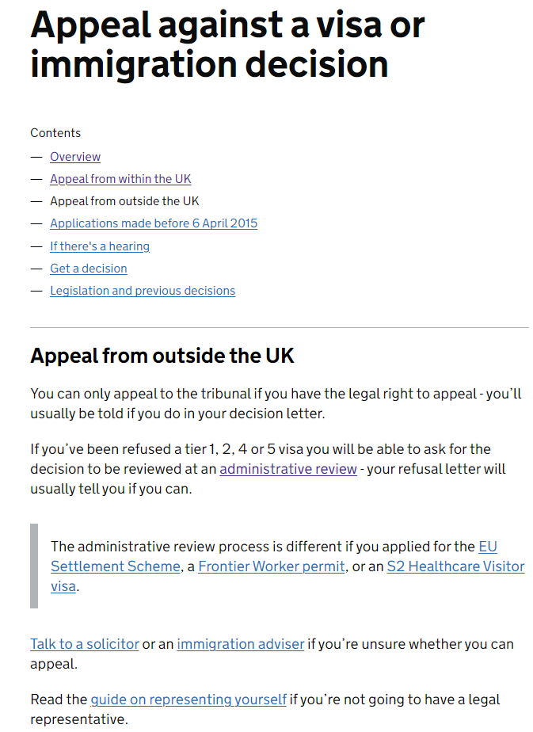This screenshot has height=732, width=533.
Task: Click the Talk to a solicitor link
Action: [85, 644]
